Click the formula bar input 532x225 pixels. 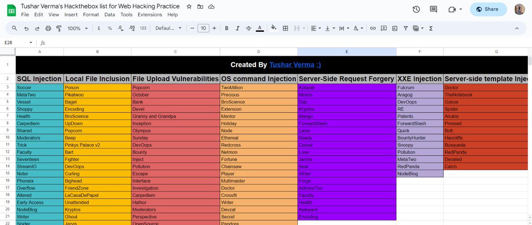pyautogui.click(x=288, y=43)
